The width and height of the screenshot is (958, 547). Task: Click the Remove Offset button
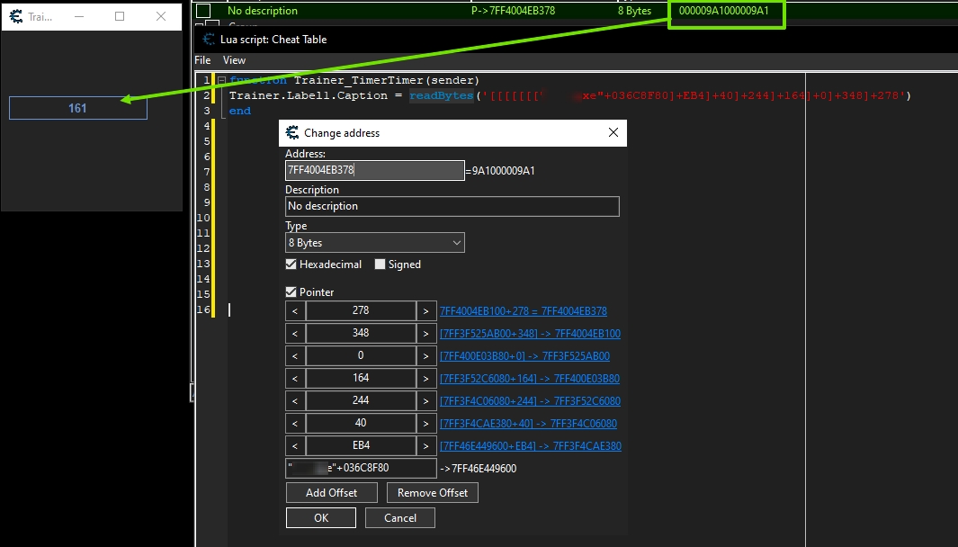[x=433, y=493]
